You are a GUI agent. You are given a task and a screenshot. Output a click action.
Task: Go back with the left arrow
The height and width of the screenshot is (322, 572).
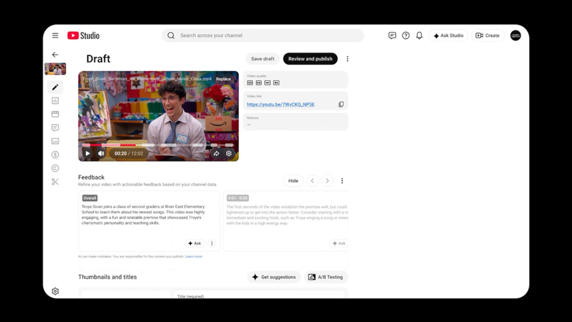click(x=55, y=55)
